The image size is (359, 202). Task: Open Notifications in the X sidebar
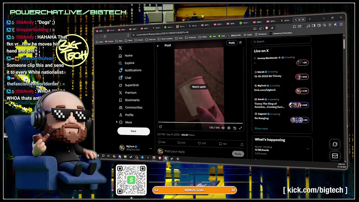130,70
